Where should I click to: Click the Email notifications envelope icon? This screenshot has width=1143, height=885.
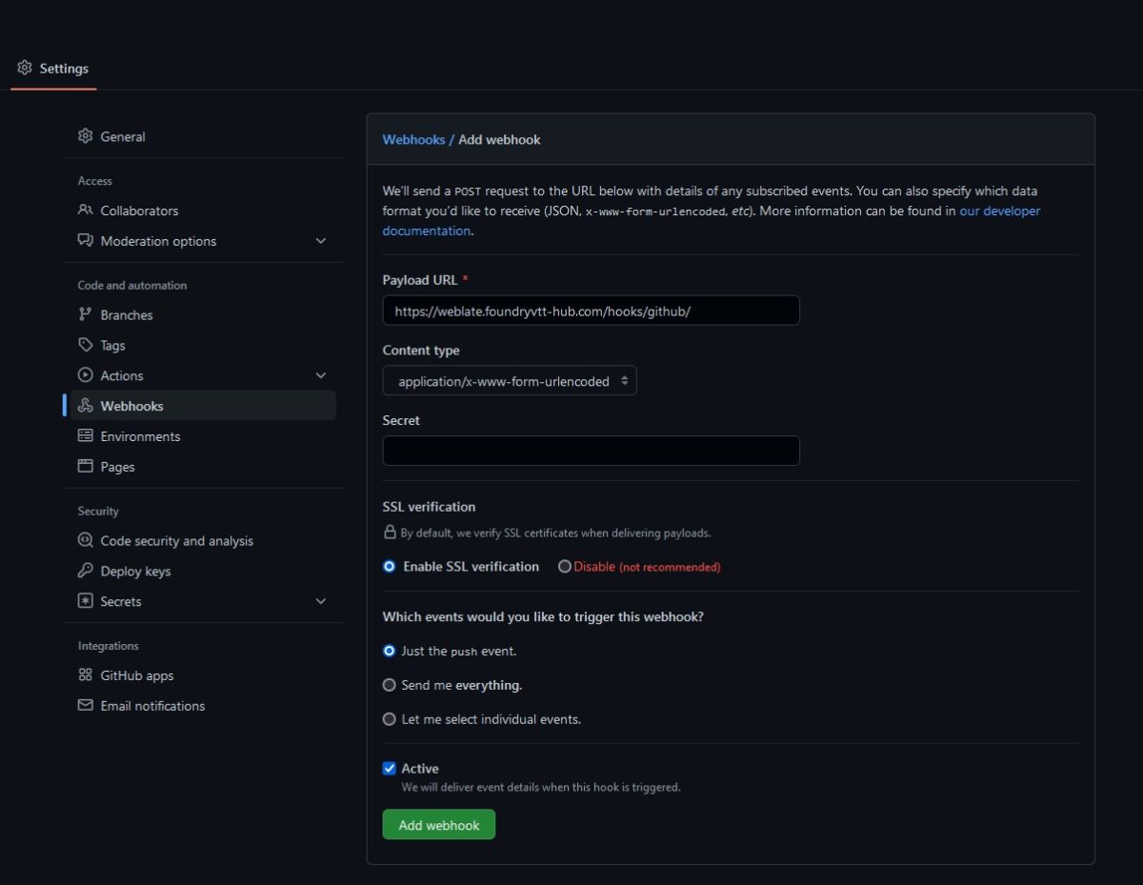(85, 706)
